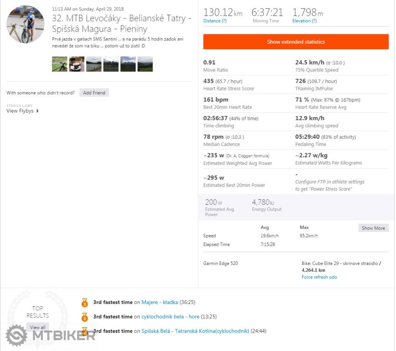Click the MTBIKER gear logo
Viewport: 396px width, 351px height.
point(16,335)
